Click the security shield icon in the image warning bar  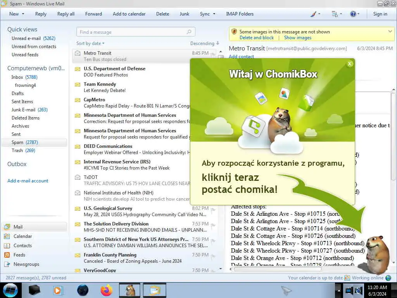pos(234,32)
